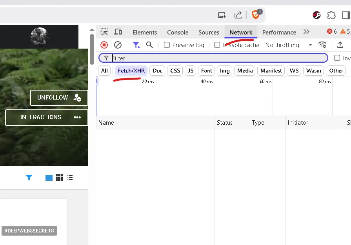Enable Preserve log checkbox
351x245 pixels.
click(167, 45)
